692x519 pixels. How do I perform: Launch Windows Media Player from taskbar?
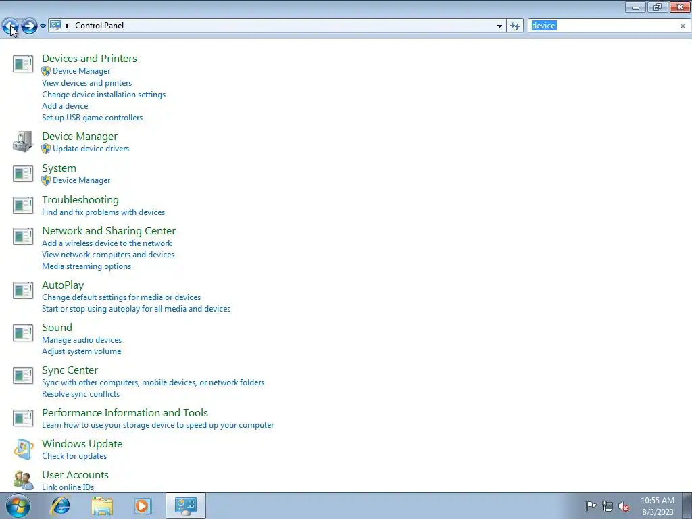coord(143,506)
